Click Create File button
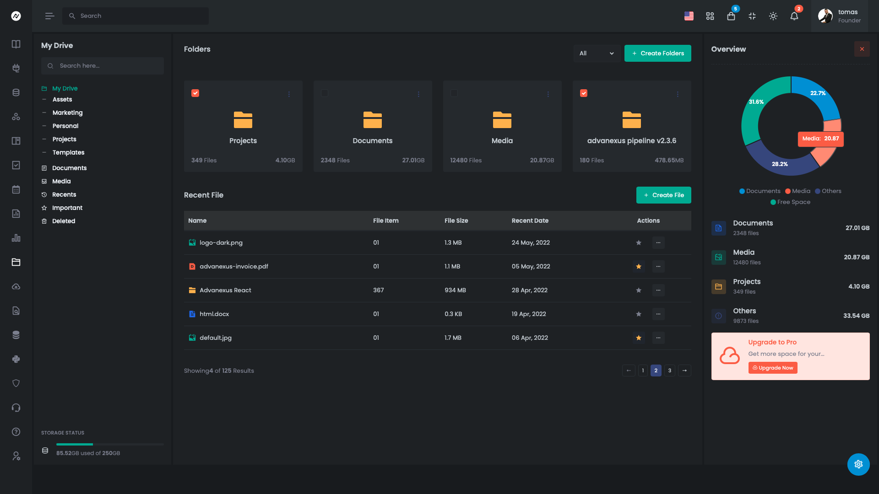Image resolution: width=879 pixels, height=494 pixels. (x=663, y=195)
